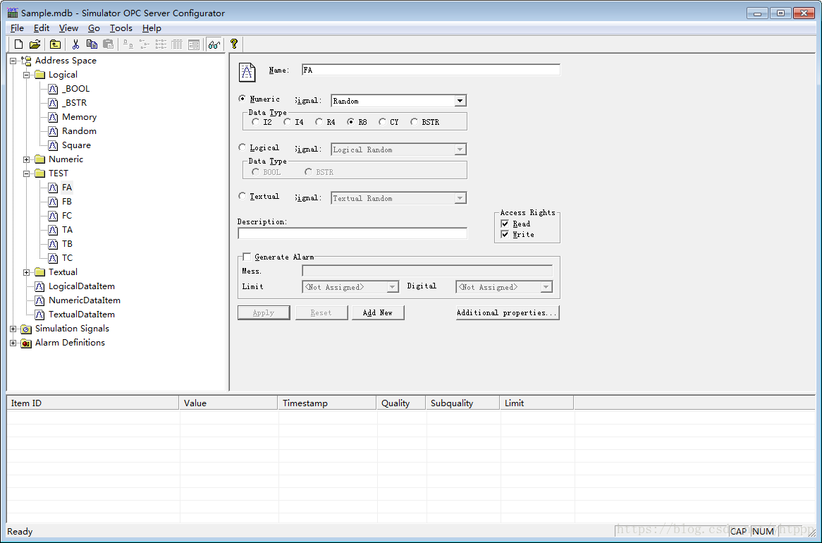Collapse the TEST folder

[26, 173]
